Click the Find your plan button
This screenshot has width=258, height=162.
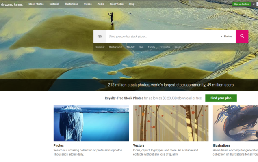pyautogui.click(x=221, y=98)
